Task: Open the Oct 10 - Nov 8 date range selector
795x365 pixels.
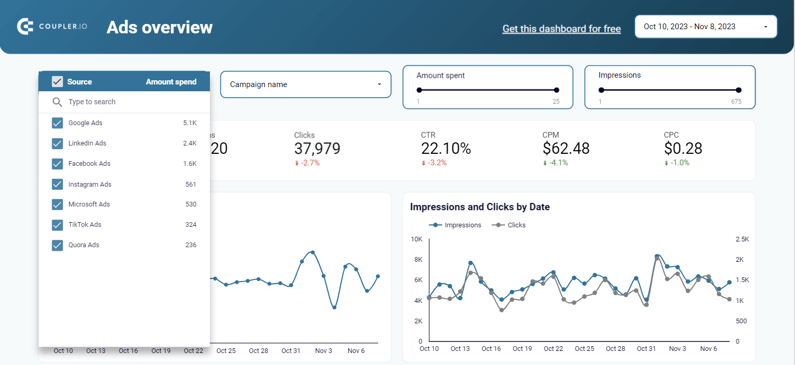Action: click(705, 26)
